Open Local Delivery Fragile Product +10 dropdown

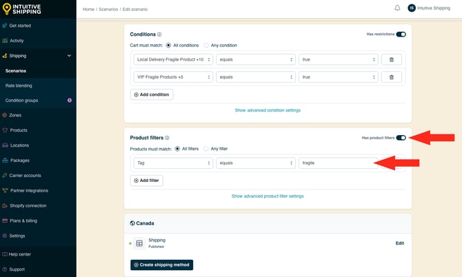pyautogui.click(x=173, y=59)
